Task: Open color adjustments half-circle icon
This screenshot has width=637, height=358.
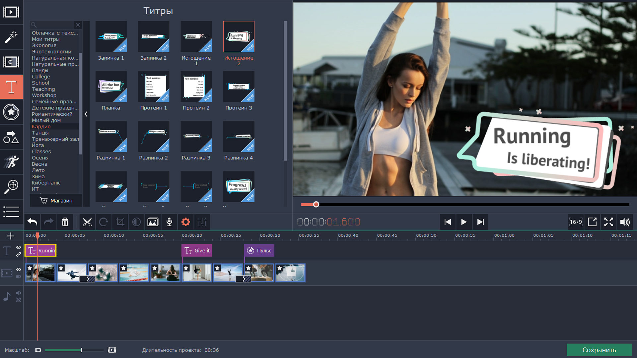Action: [x=136, y=222]
